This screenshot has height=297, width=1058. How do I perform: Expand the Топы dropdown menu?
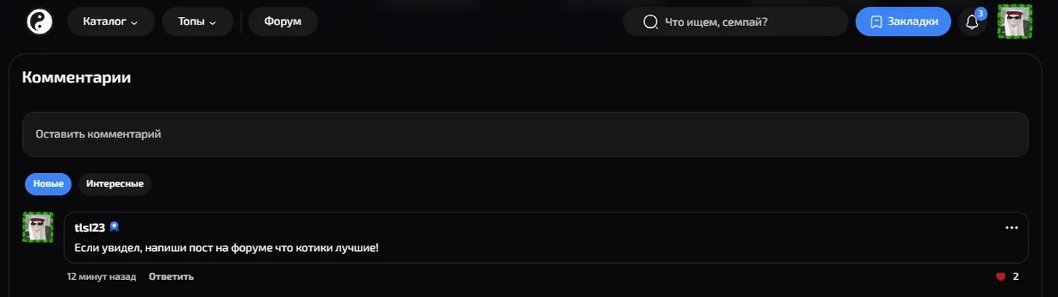(197, 22)
